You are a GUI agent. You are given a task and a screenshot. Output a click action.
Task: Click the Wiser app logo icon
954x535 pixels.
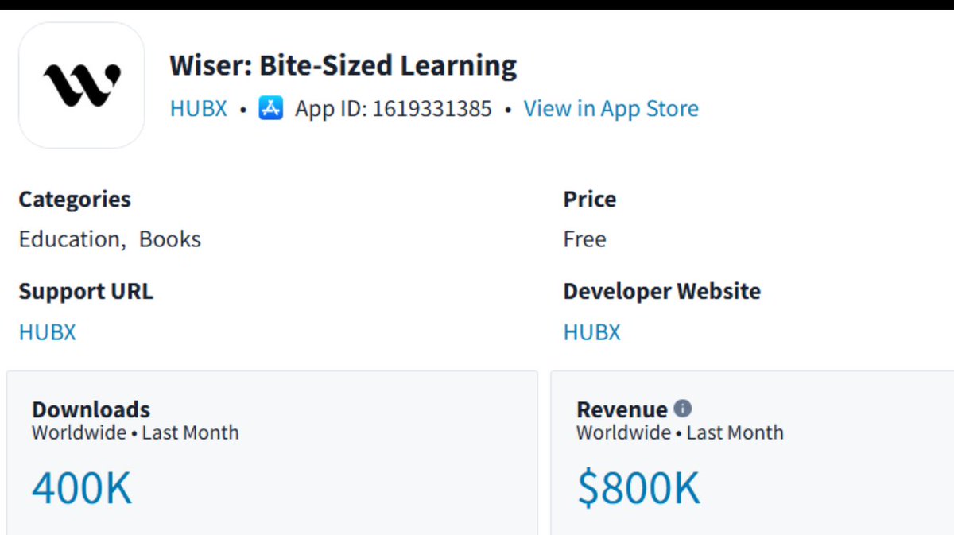click(x=82, y=85)
